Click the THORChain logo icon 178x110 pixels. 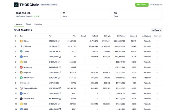16,5
